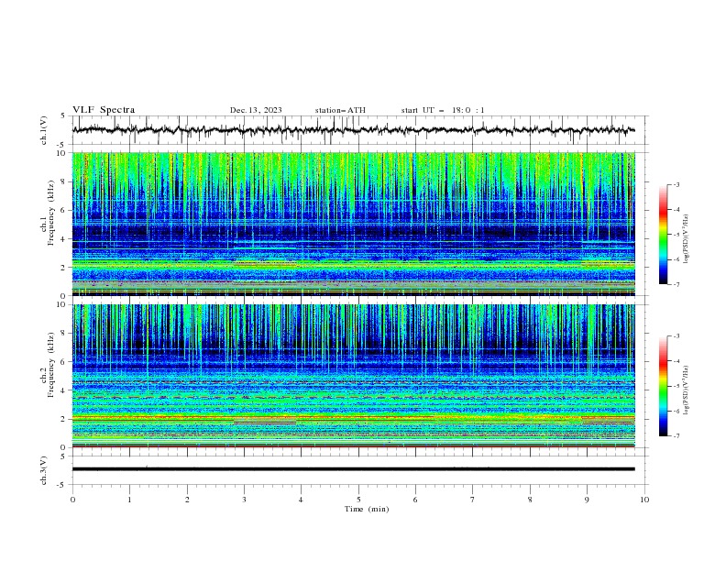The width and height of the screenshot is (726, 561).
Task: Click the '5' tick on time axis
Action: click(x=358, y=500)
